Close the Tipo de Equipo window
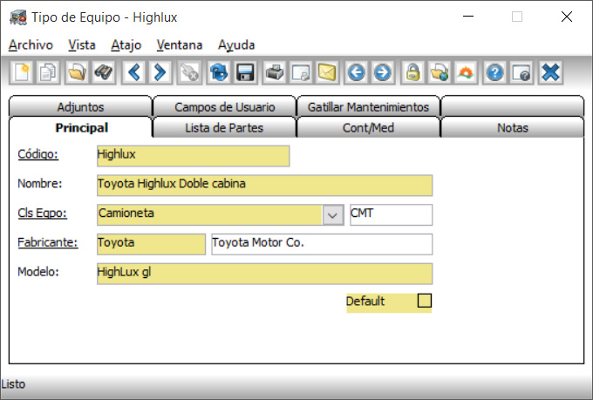The height and width of the screenshot is (400, 593). click(x=567, y=17)
